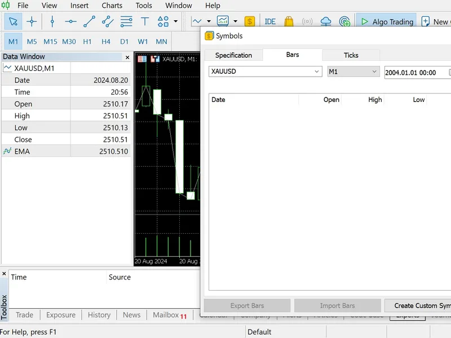Click the copy trading signal icon
The width and height of the screenshot is (451, 338).
click(x=344, y=21)
